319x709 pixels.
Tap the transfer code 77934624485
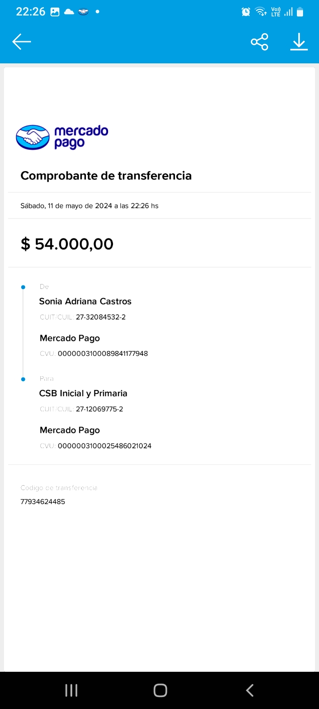pos(43,502)
